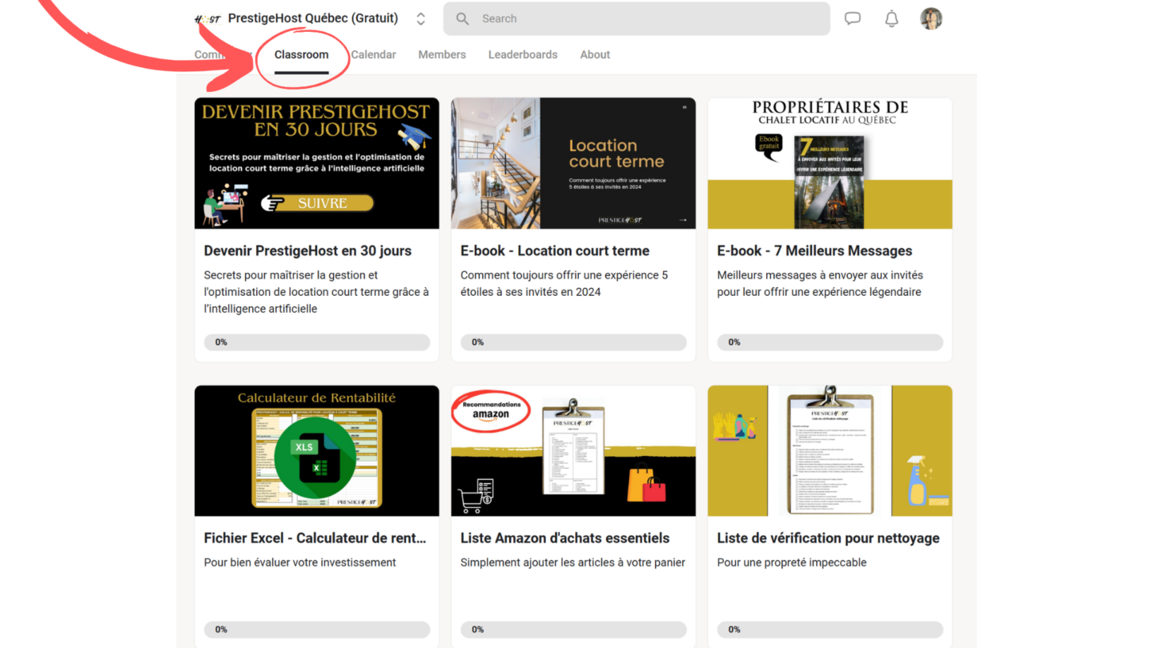Switch to the Classroom tab
1153x648 pixels.
click(x=301, y=54)
